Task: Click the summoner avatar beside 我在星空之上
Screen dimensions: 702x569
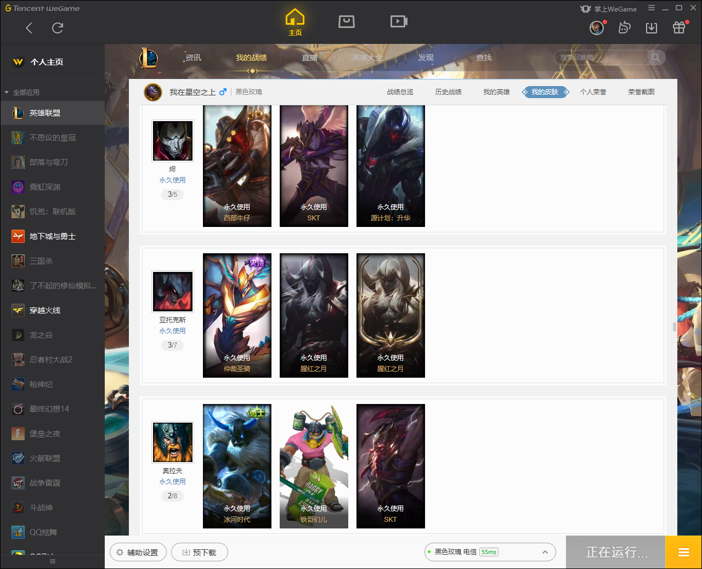Action: (152, 92)
